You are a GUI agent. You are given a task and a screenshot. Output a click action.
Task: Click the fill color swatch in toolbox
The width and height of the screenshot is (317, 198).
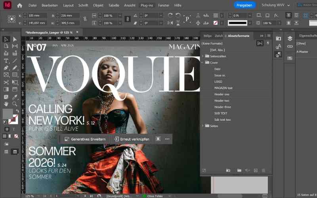tap(8, 114)
